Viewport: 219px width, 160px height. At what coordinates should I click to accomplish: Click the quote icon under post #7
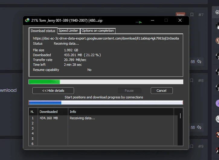pyautogui.click(x=193, y=62)
